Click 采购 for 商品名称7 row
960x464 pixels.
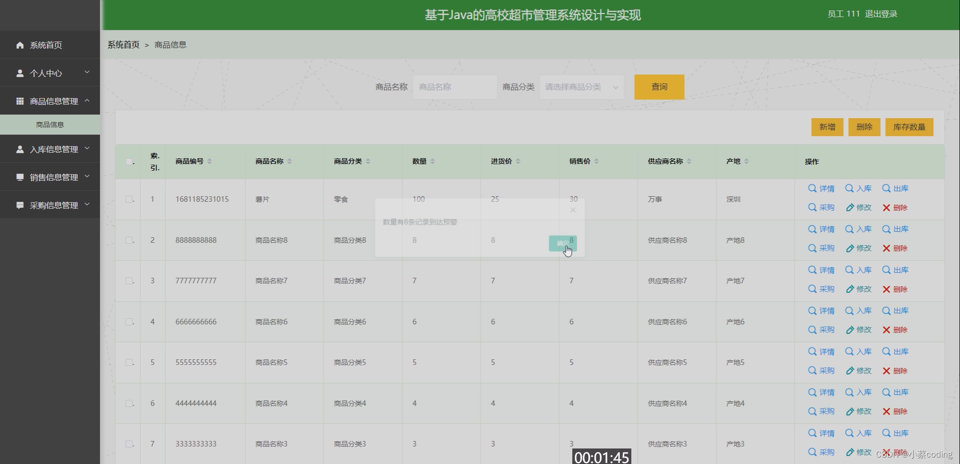[821, 289]
